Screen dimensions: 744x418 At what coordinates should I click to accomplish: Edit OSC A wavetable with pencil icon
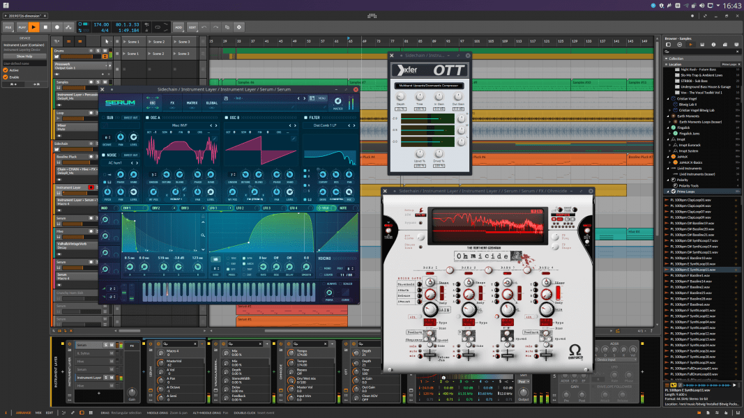(214, 139)
